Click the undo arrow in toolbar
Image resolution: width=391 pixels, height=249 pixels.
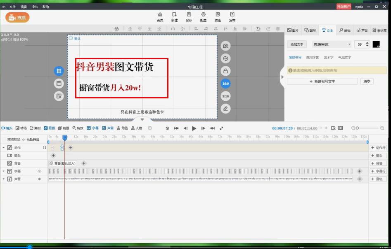[x=258, y=29]
